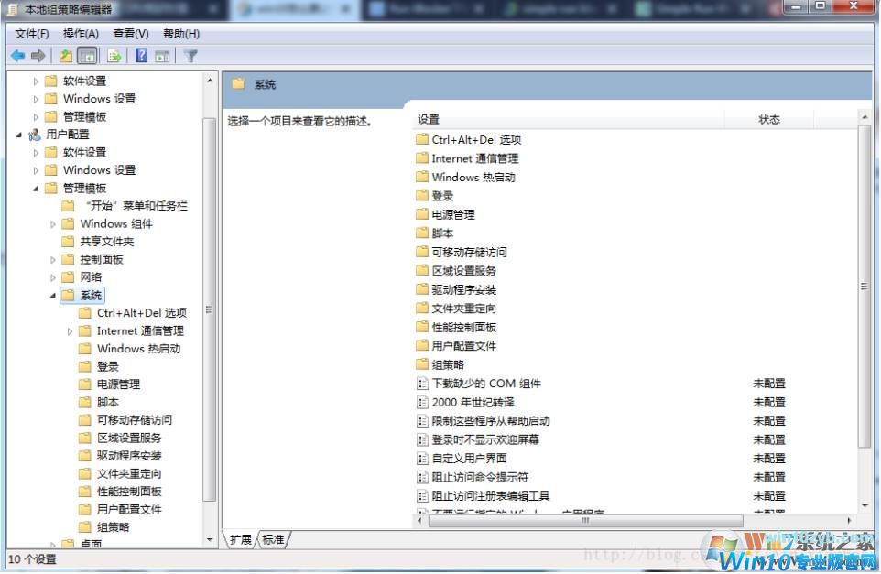Select 阻止访问注册表编辑工具 policy setting
The height and width of the screenshot is (574, 881).
tap(490, 495)
